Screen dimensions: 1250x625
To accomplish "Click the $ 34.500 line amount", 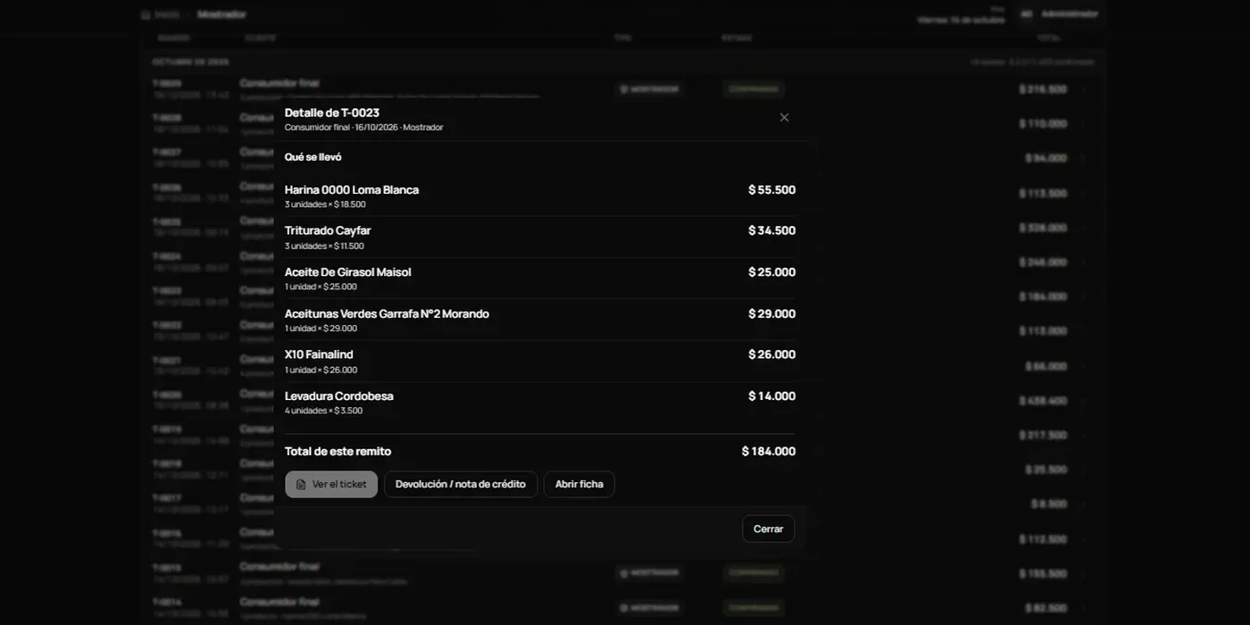I will pyautogui.click(x=771, y=230).
